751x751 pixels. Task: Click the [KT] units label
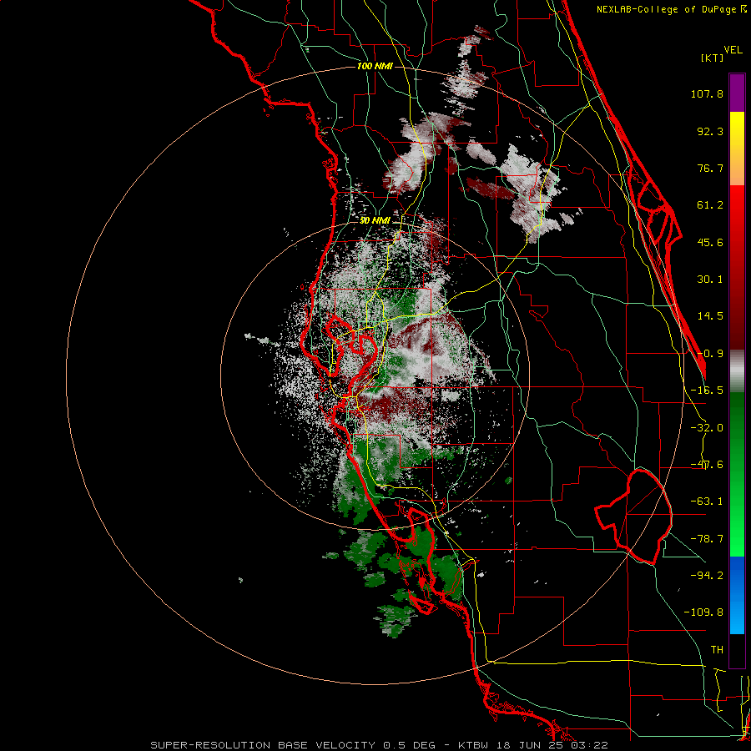point(712,58)
